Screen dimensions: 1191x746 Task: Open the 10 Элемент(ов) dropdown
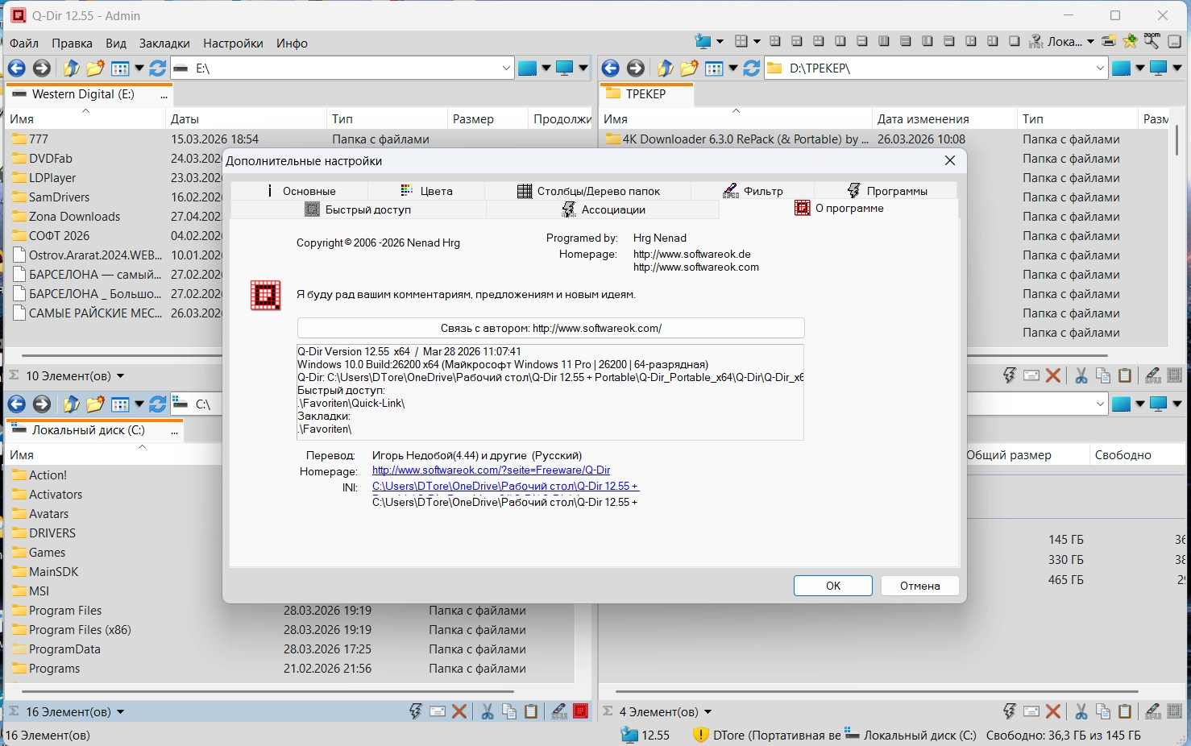(120, 376)
